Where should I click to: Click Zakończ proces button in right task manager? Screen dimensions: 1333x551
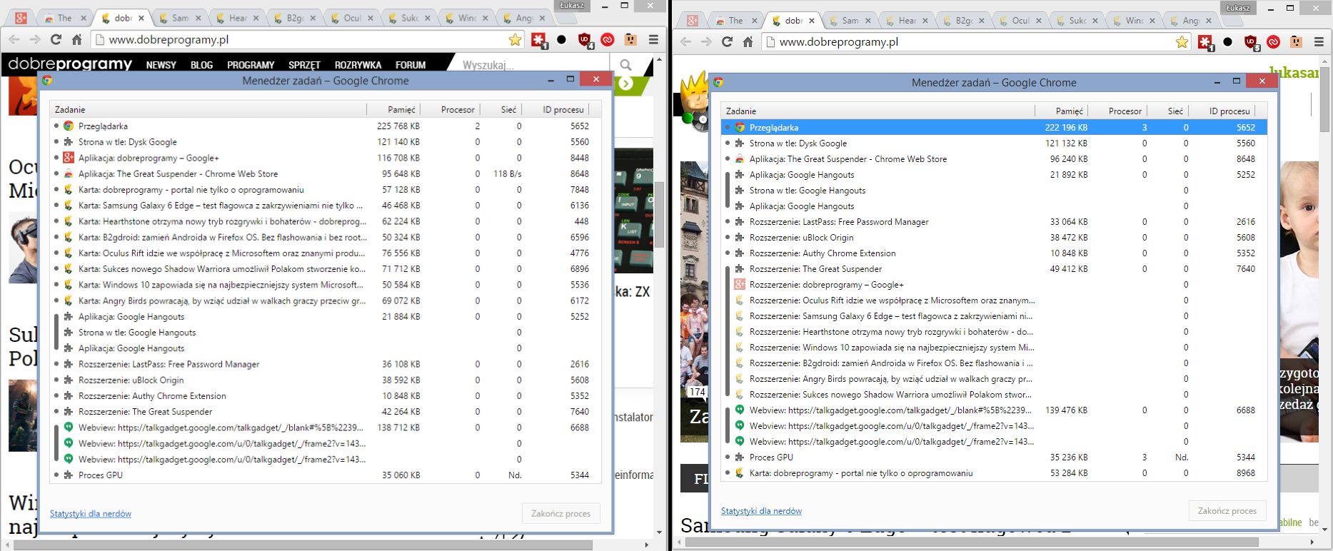pyautogui.click(x=1227, y=511)
